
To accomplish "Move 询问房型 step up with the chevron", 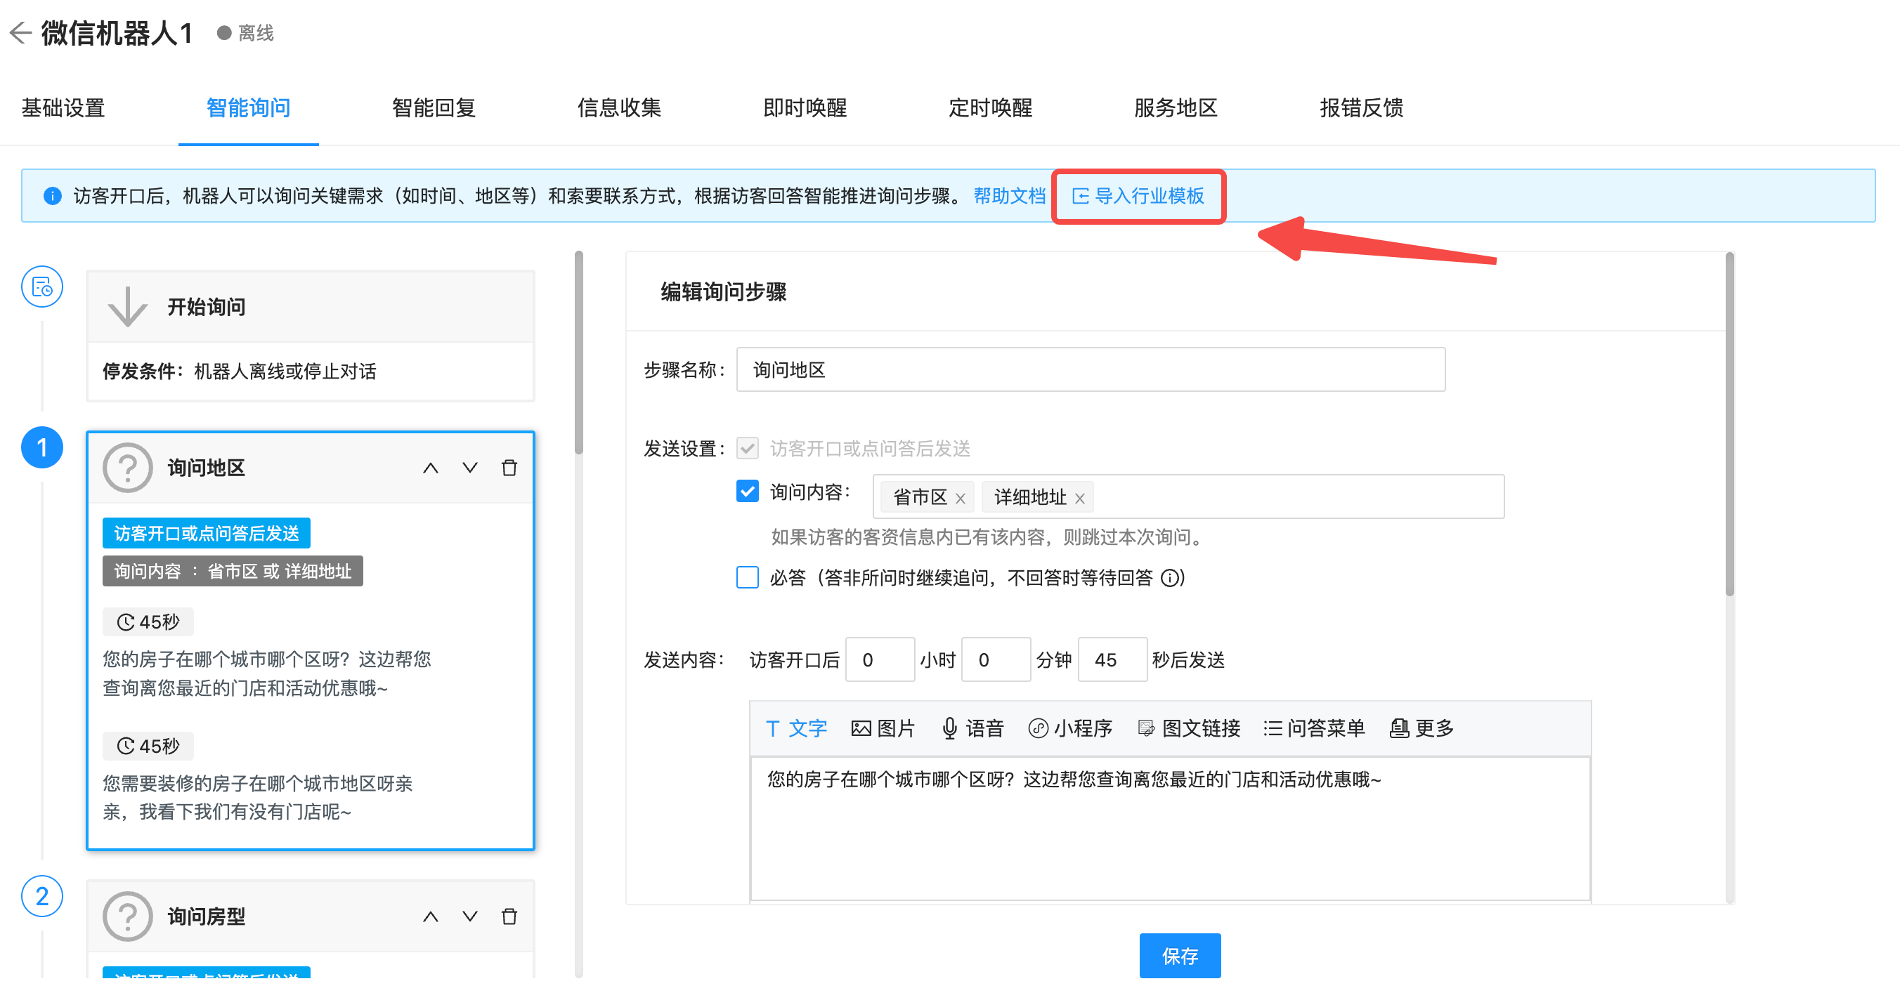I will click(431, 916).
